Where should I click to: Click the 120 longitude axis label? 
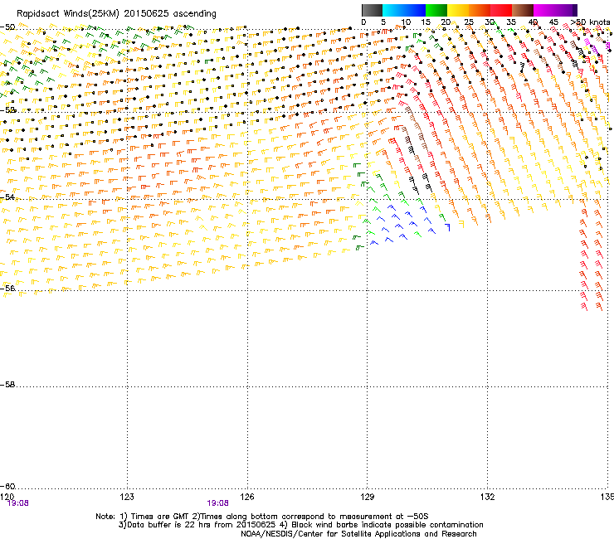click(7, 497)
